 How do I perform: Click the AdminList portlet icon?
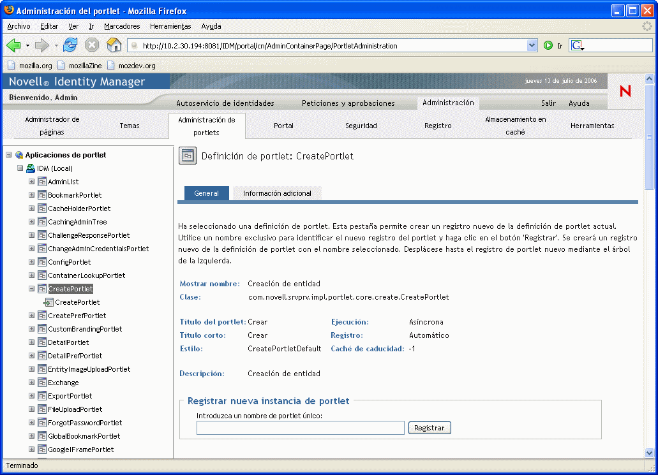tap(42, 182)
